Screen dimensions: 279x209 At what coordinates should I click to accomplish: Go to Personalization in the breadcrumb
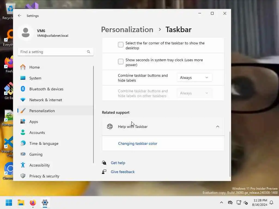(127, 29)
